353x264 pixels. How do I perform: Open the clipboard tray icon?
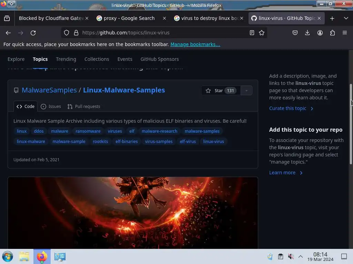pyautogui.click(x=280, y=256)
